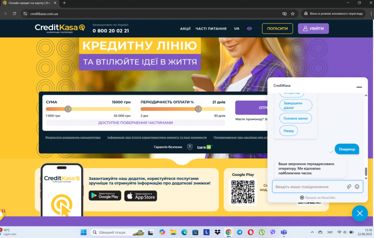Click the Працює на NovaTalks link

pyautogui.click(x=318, y=198)
